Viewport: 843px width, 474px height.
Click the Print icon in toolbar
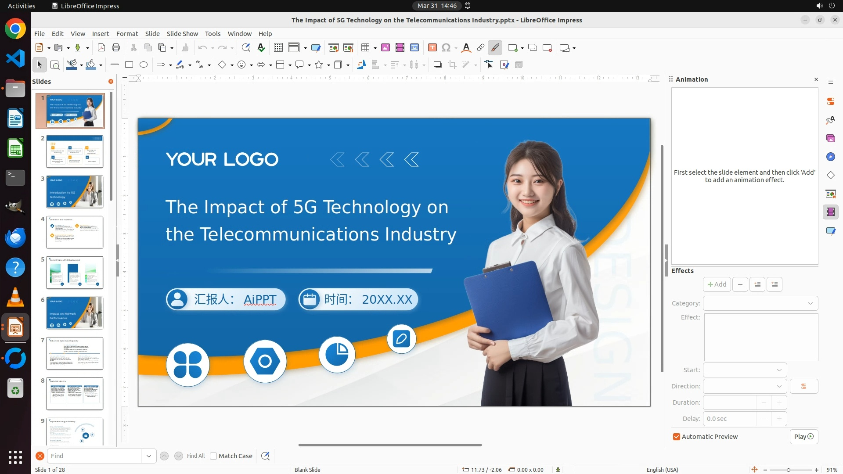point(116,48)
